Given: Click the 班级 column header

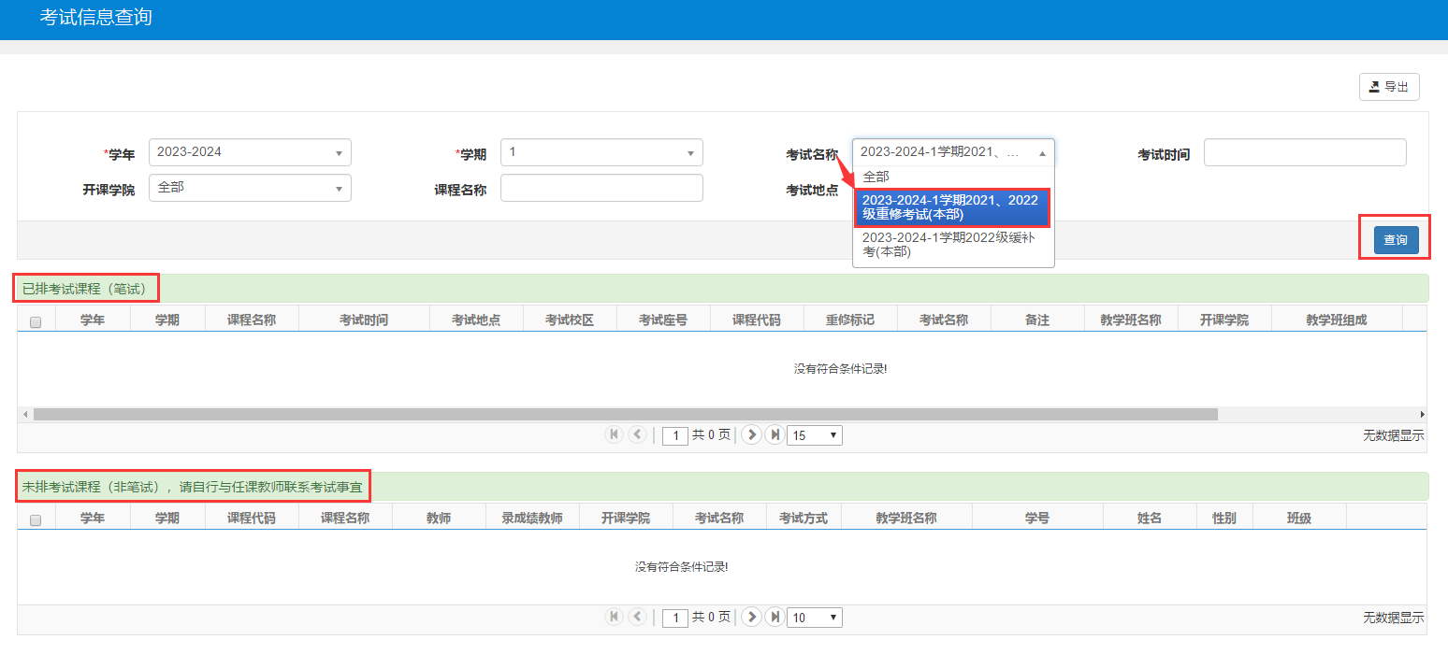Looking at the screenshot, I should coord(1299,518).
